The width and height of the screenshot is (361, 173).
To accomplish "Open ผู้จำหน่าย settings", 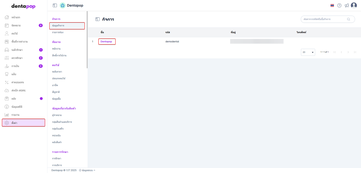I will point(57,115).
